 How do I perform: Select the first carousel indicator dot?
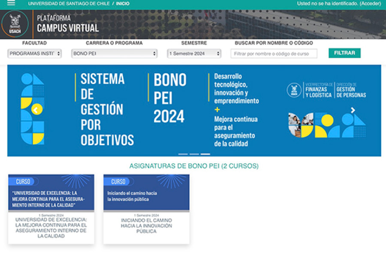(184, 154)
